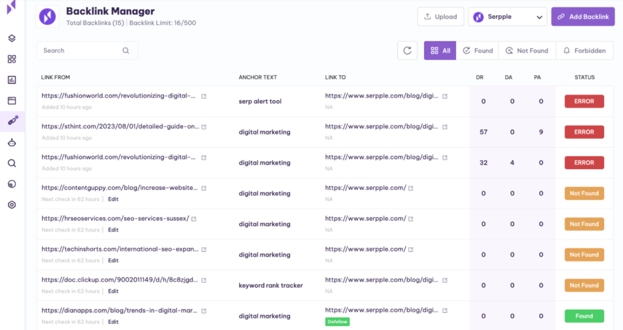Click Edit on the doc.clickup.com row
The width and height of the screenshot is (623, 330).
[113, 291]
